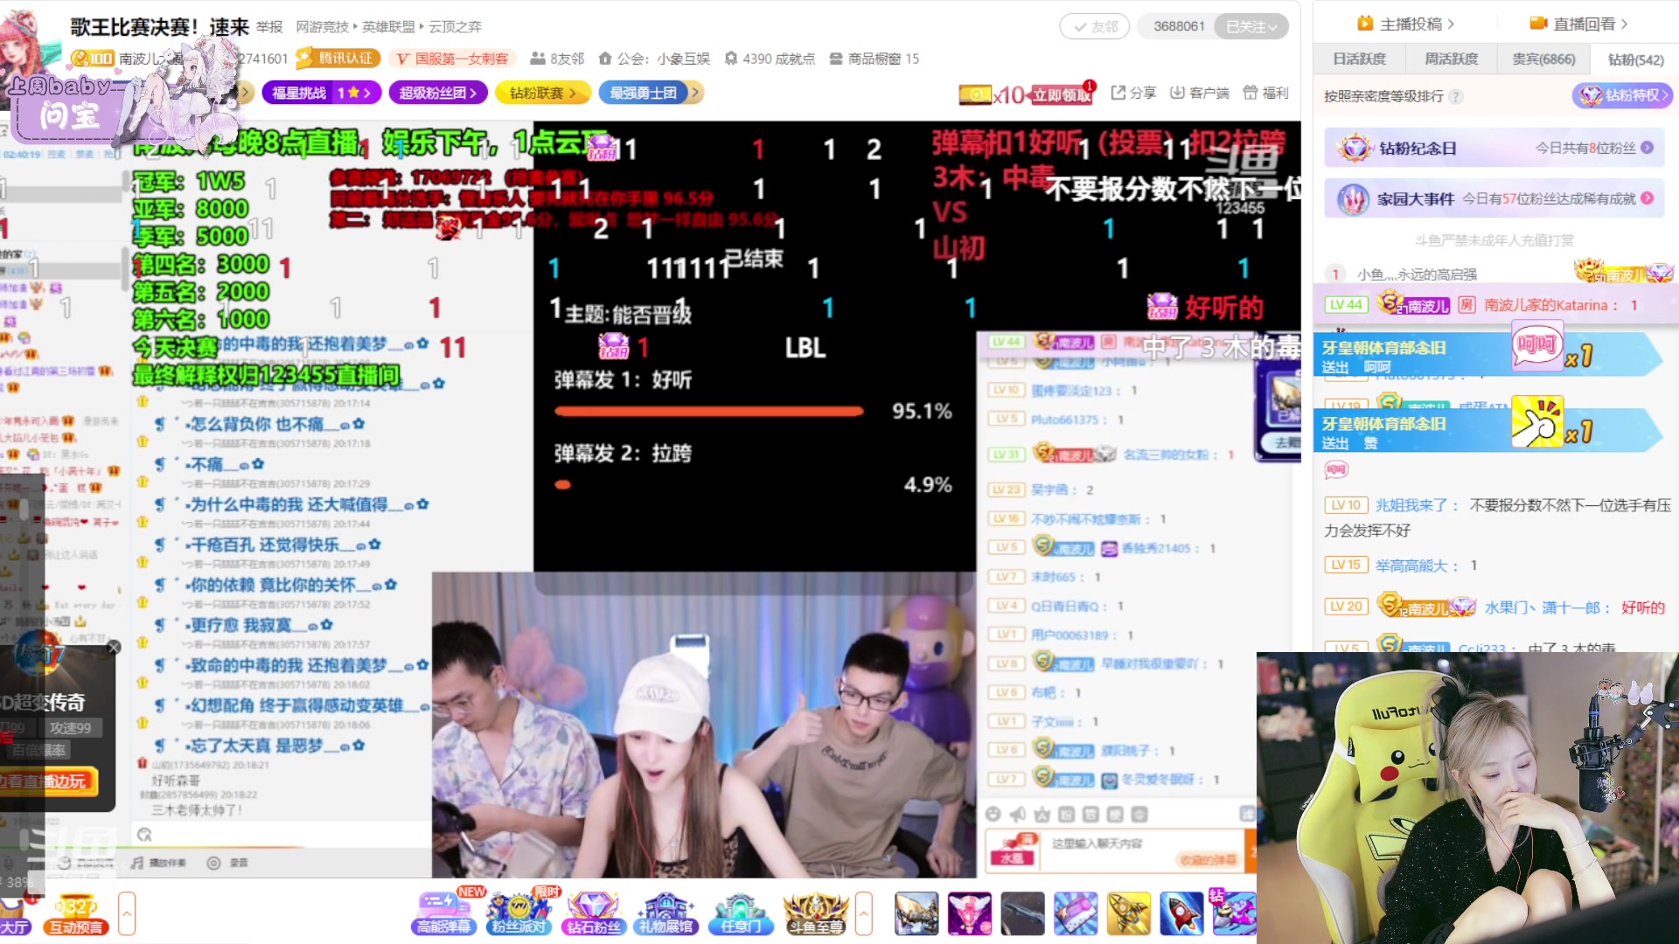Close the floating game ad popup
Screen dimensions: 1679x944
(x=114, y=647)
